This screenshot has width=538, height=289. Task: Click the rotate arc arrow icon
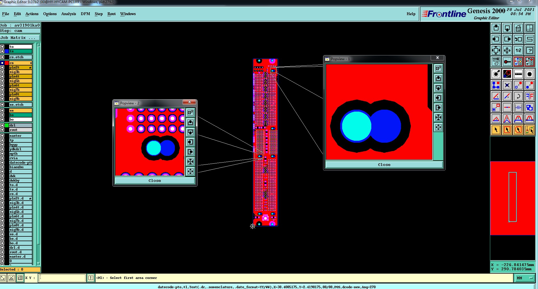[518, 96]
